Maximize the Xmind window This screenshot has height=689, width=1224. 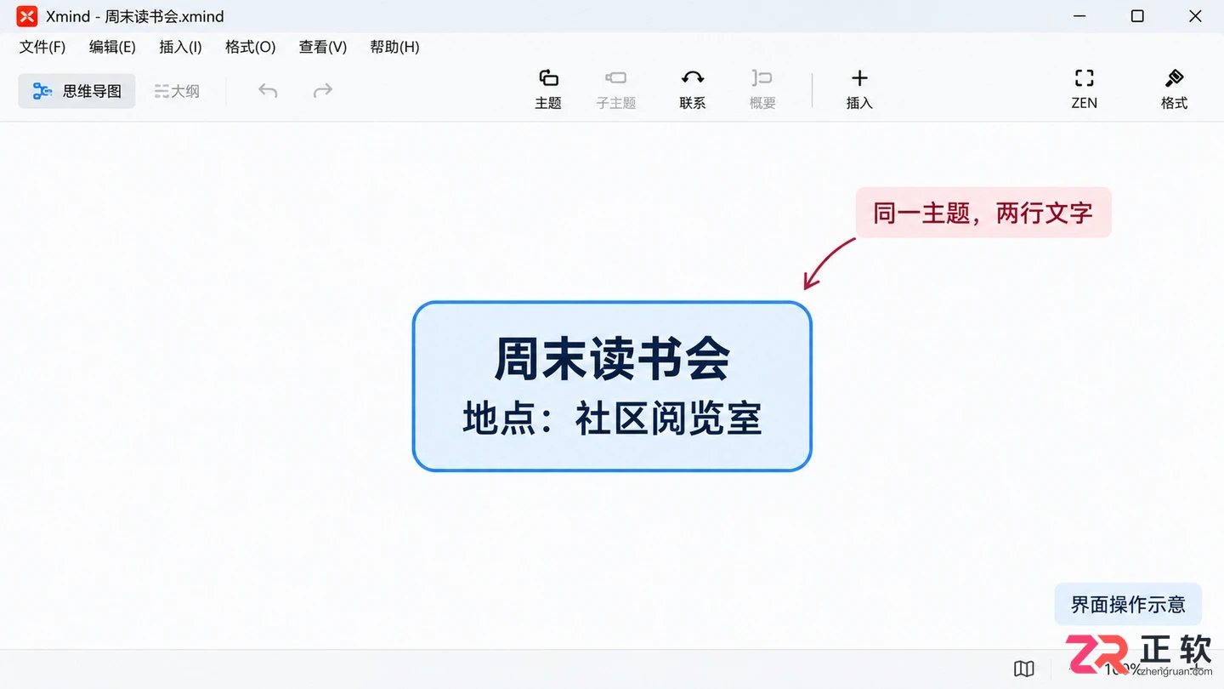click(1137, 16)
